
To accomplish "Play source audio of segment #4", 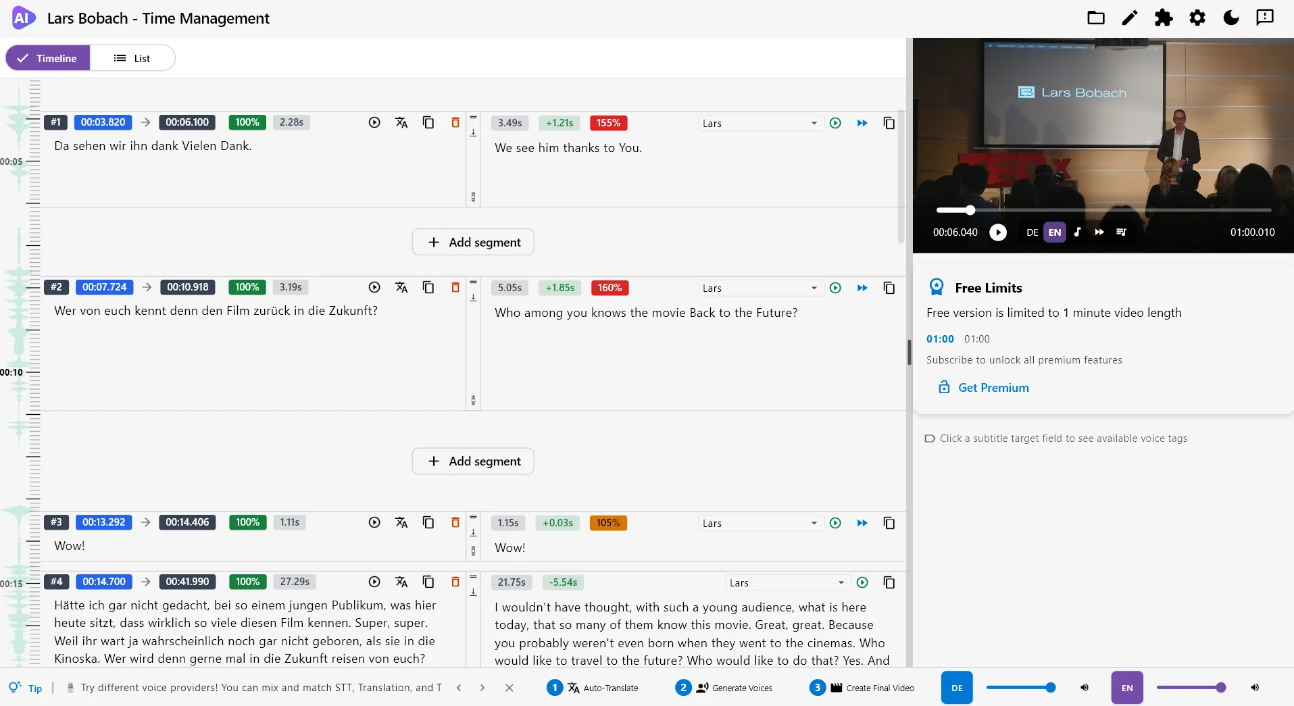I will [374, 582].
